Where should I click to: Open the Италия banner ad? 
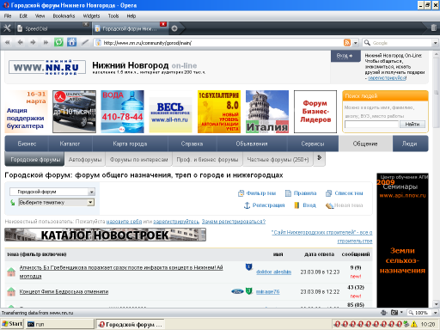(x=267, y=112)
